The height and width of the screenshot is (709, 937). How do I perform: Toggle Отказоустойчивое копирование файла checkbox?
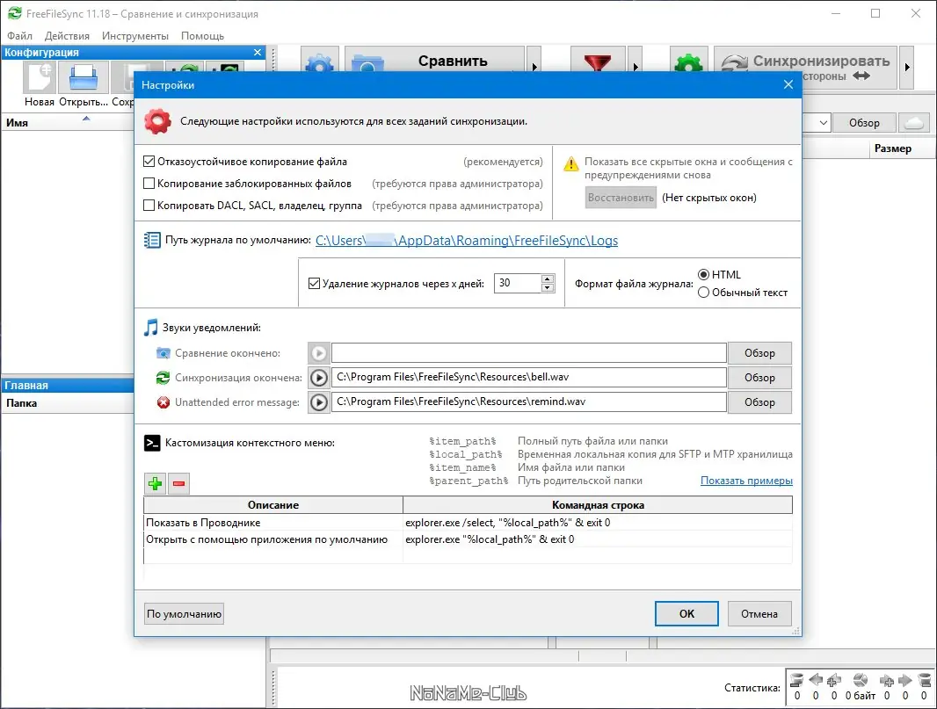tap(149, 162)
